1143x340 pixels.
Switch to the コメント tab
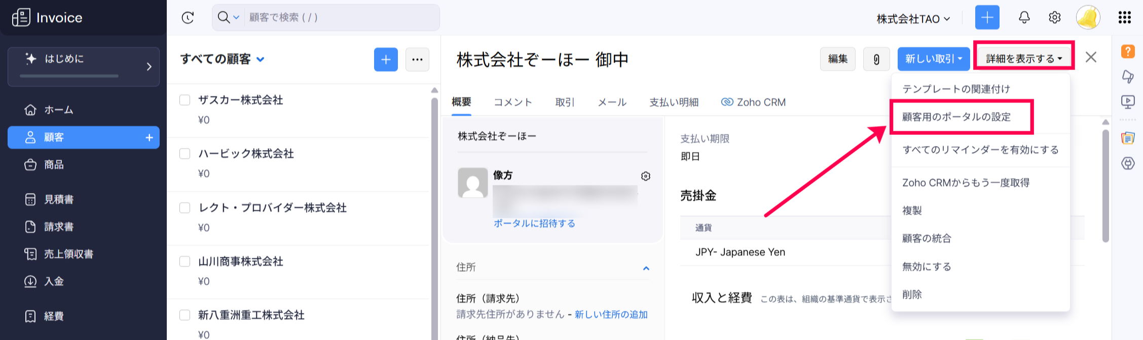click(512, 102)
